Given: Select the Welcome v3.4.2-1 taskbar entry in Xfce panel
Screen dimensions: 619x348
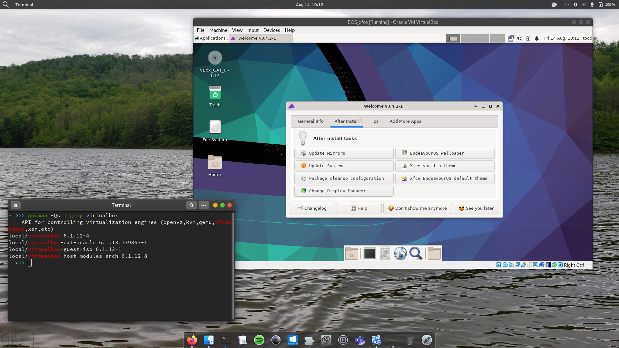Looking at the screenshot, I should [x=261, y=38].
